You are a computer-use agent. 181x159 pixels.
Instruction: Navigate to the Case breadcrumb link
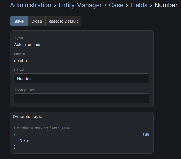pos(116,5)
